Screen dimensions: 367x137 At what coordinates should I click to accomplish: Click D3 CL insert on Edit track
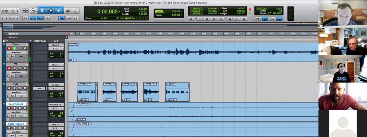40,89
